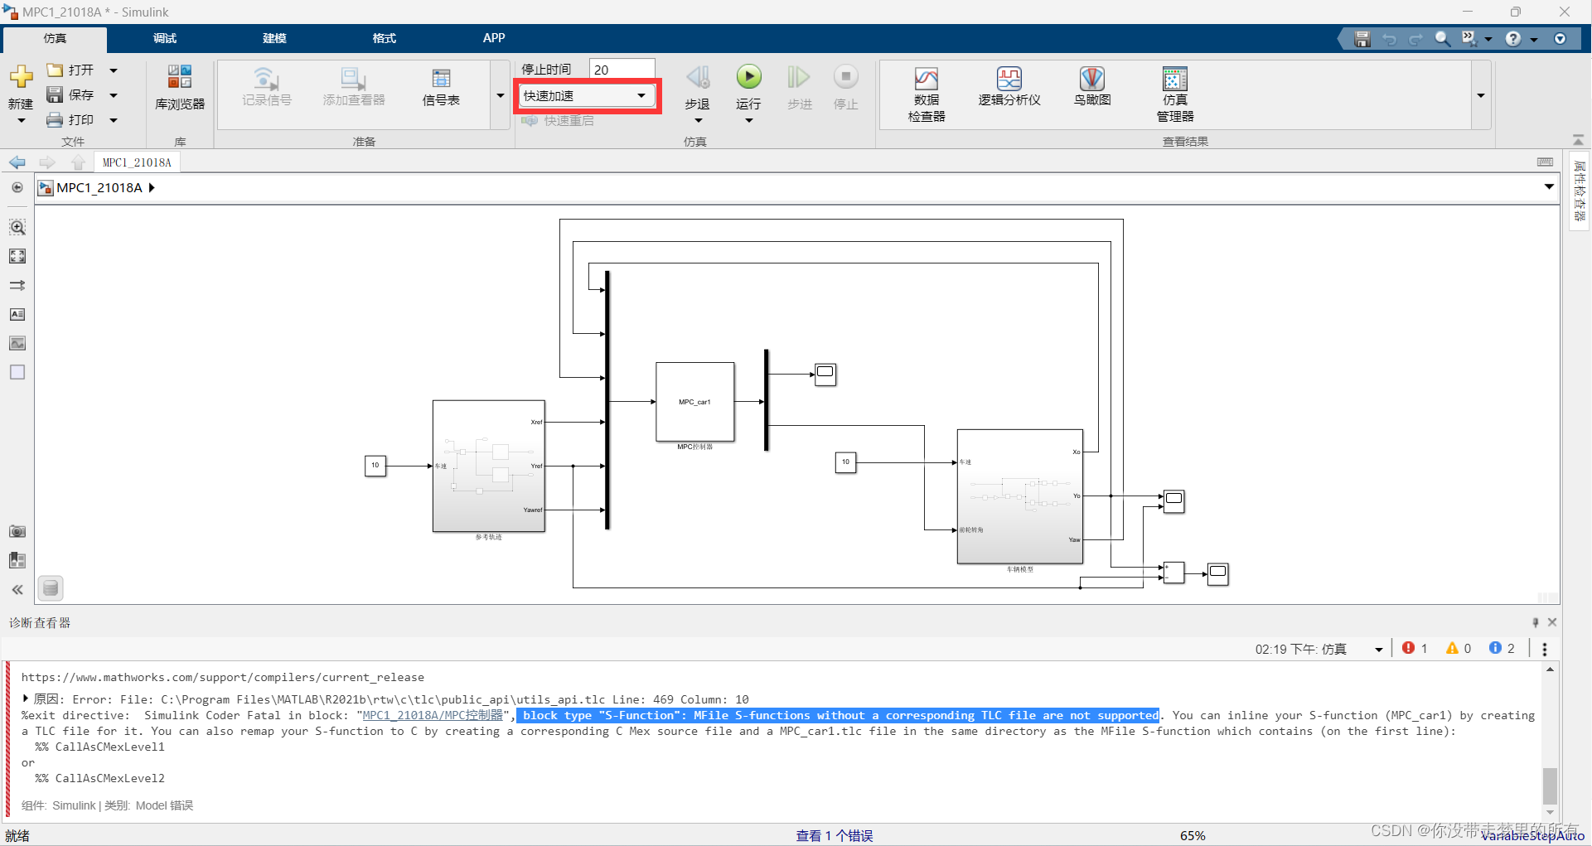Viewport: 1592px width, 846px height.
Task: Click the Print icon
Action: pyautogui.click(x=55, y=119)
